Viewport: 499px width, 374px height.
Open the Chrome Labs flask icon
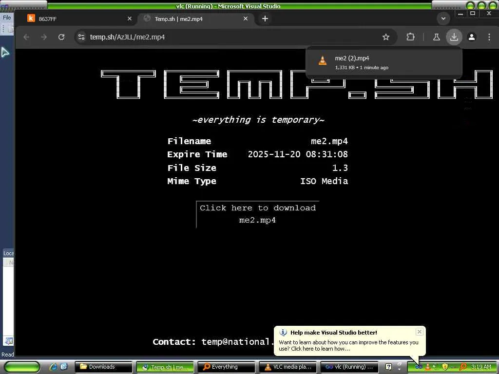click(436, 37)
